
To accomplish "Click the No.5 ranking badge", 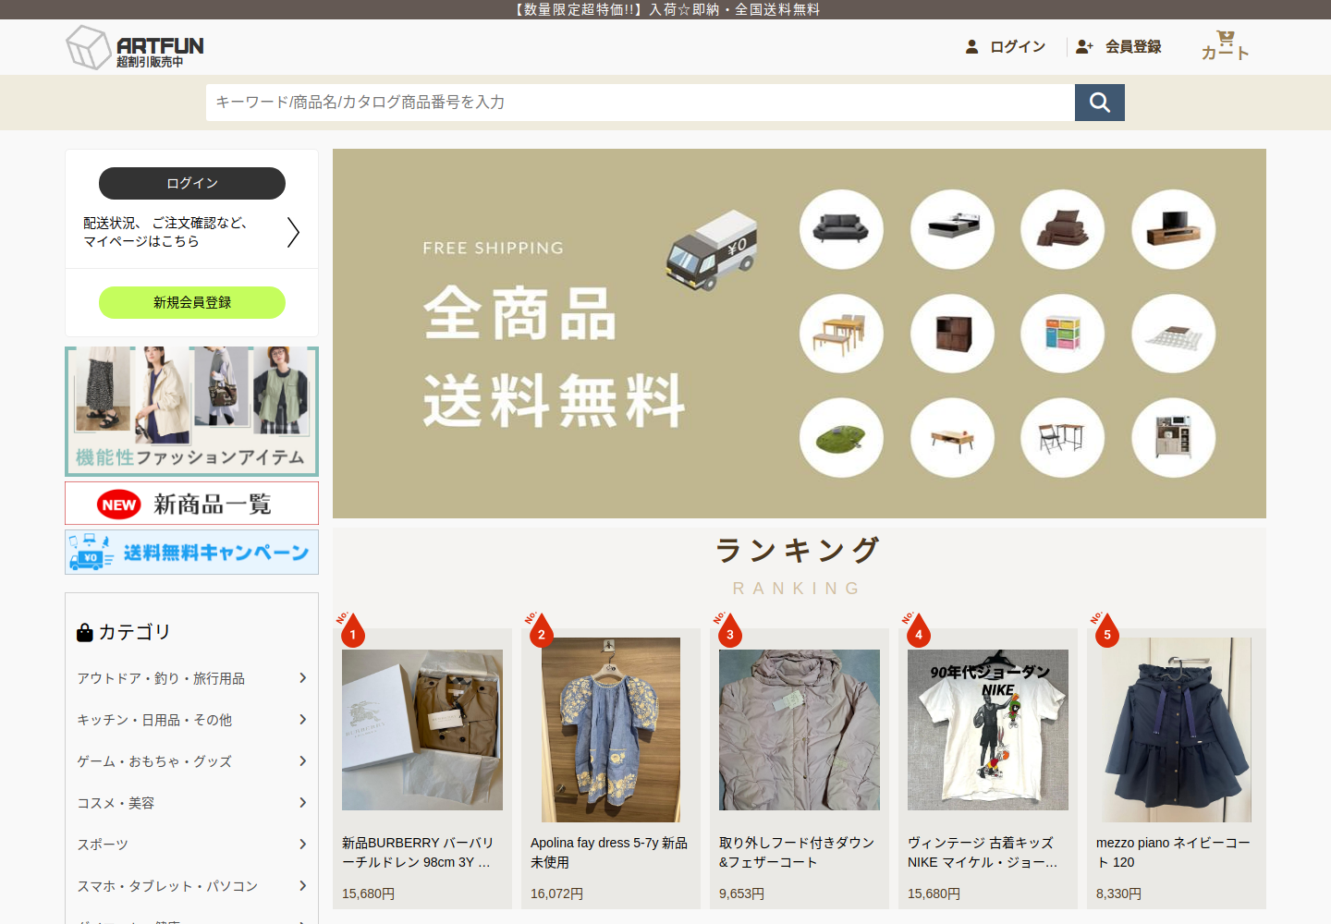I will [1105, 629].
